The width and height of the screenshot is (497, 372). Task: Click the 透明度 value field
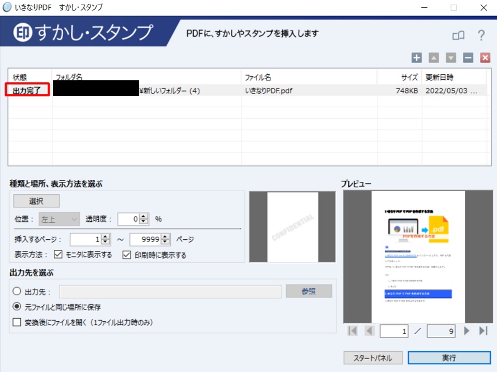coord(129,219)
